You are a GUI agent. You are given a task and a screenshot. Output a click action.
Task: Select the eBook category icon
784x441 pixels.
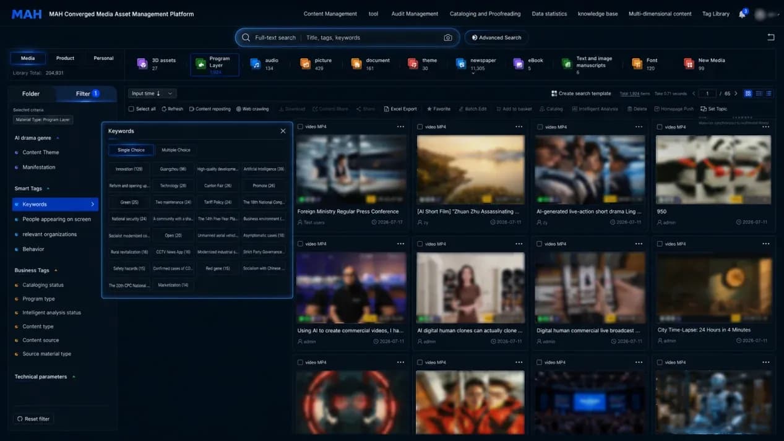point(519,63)
